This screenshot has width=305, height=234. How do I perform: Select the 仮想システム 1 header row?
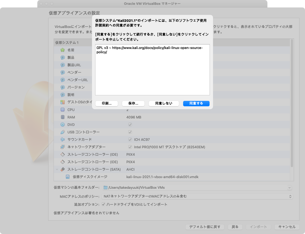pyautogui.click(x=172, y=43)
